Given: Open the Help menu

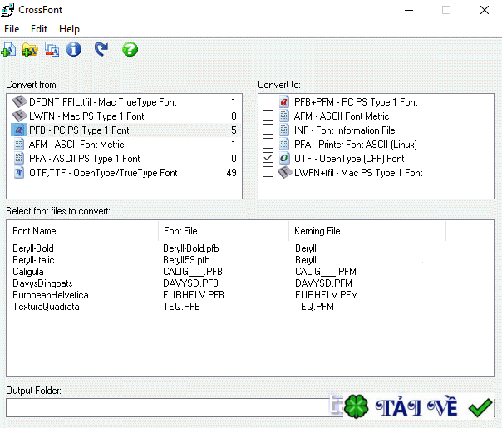Looking at the screenshot, I should [69, 29].
